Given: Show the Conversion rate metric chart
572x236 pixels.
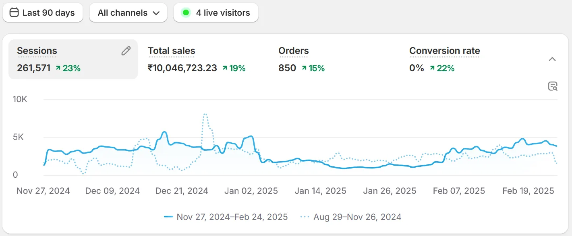Looking at the screenshot, I should (x=444, y=51).
